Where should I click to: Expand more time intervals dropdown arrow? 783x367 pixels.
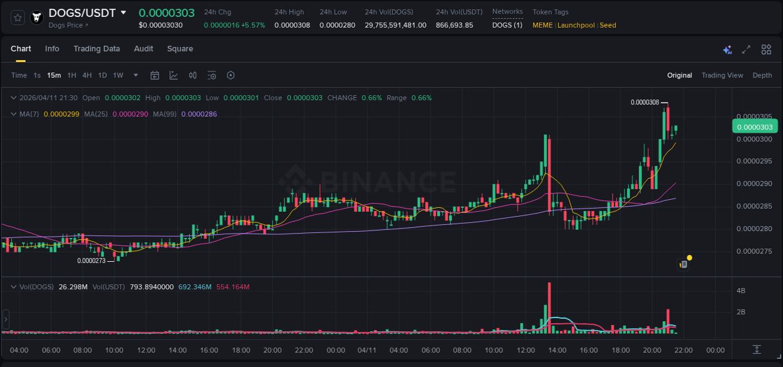click(136, 75)
